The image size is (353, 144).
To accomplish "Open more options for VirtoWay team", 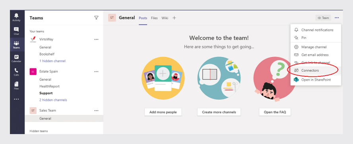I will pyautogui.click(x=96, y=39).
